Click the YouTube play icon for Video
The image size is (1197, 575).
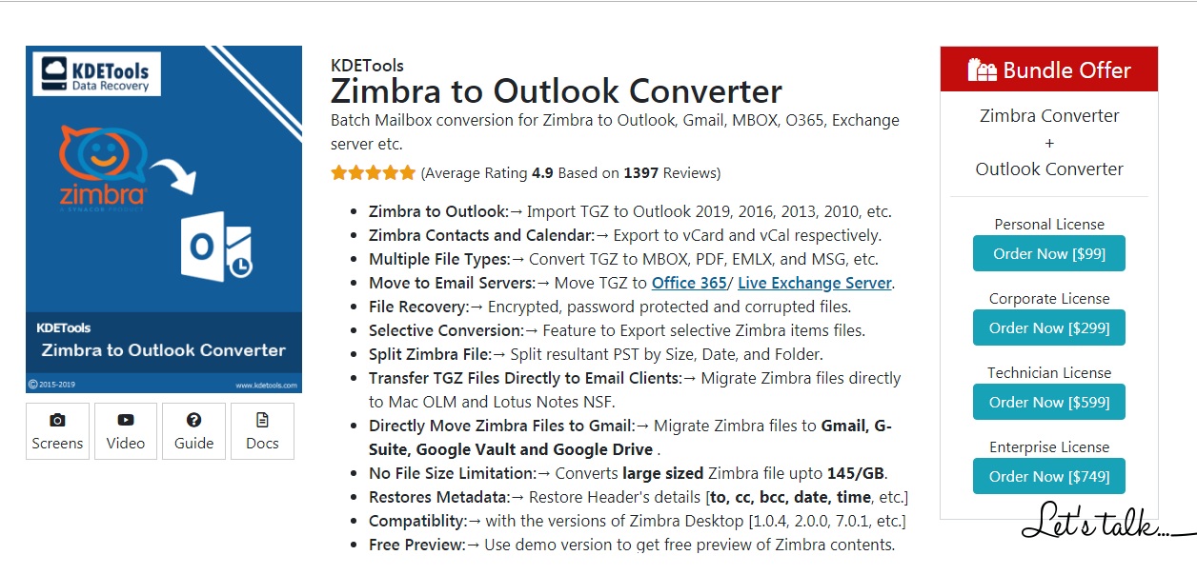(x=126, y=420)
